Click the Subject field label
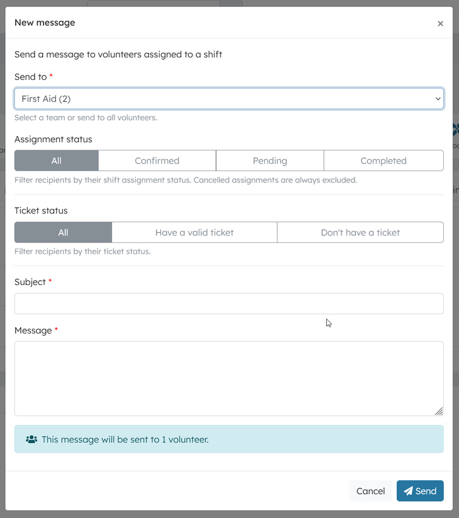This screenshot has height=518, width=459. tap(30, 282)
